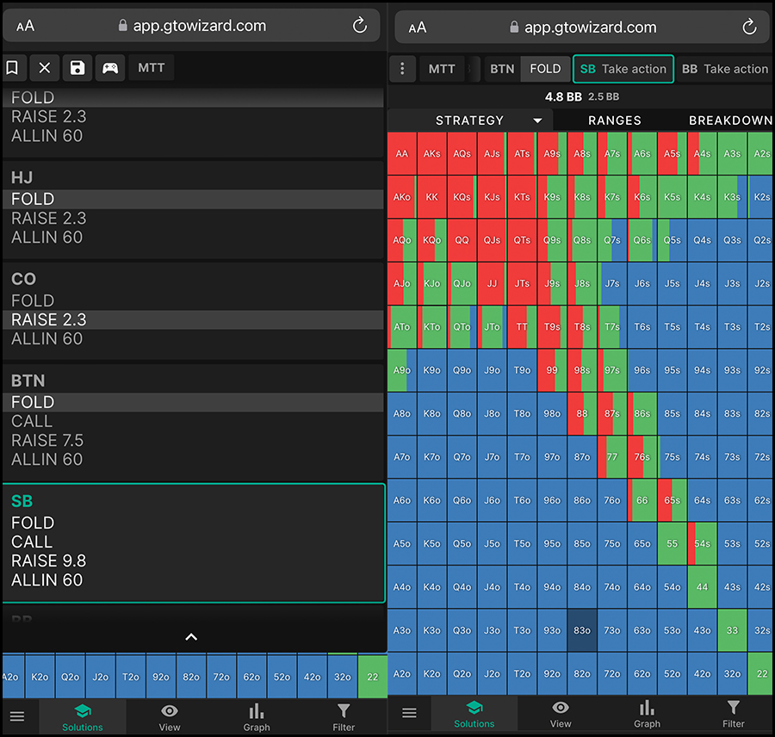This screenshot has width=775, height=737.
Task: Open View eye icon in right bottom bar
Action: pyautogui.click(x=561, y=714)
